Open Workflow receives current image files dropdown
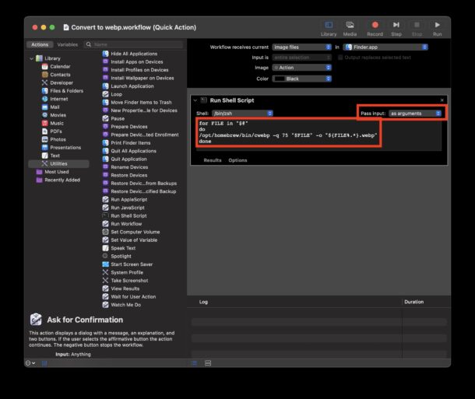 (301, 47)
